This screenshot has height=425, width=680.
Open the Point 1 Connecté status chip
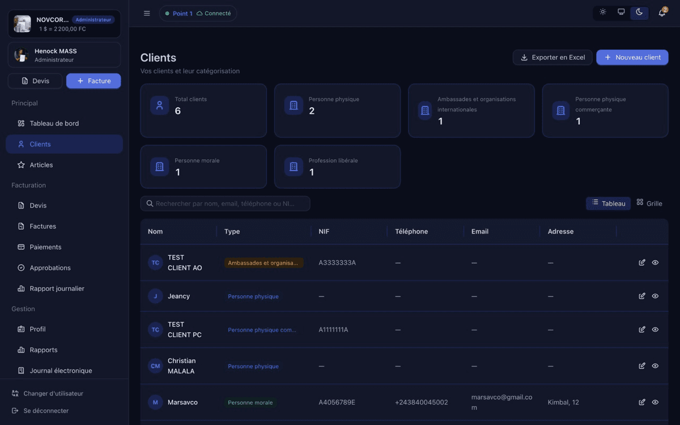[198, 14]
